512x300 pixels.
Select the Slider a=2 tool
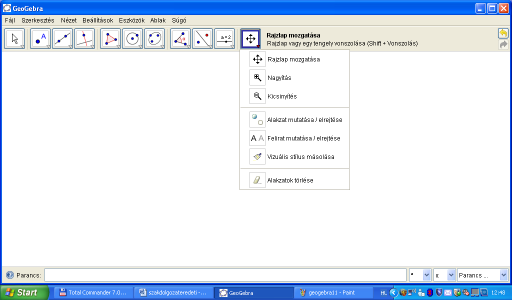point(224,39)
